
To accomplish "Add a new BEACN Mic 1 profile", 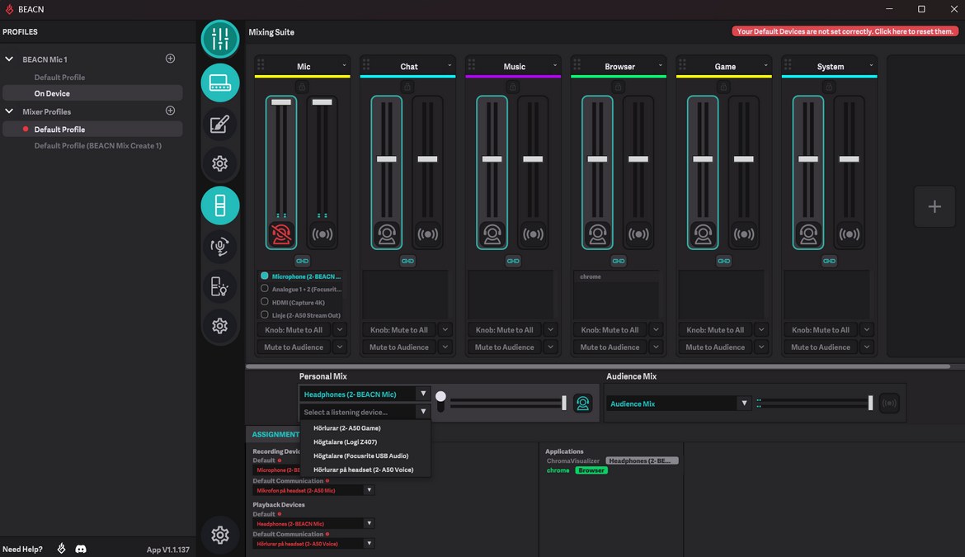I will 171,59.
